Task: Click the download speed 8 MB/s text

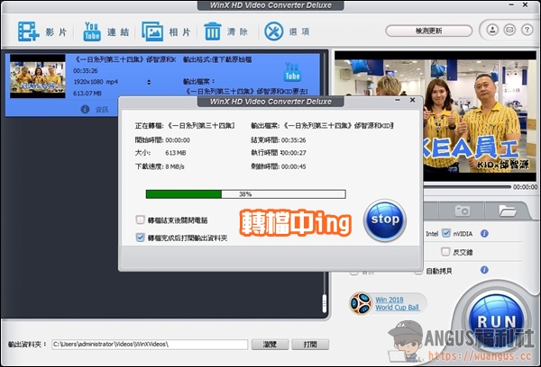Action: click(x=175, y=166)
